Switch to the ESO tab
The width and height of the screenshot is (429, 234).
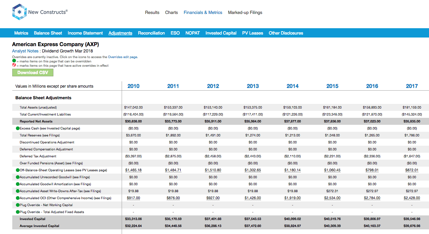tap(175, 33)
